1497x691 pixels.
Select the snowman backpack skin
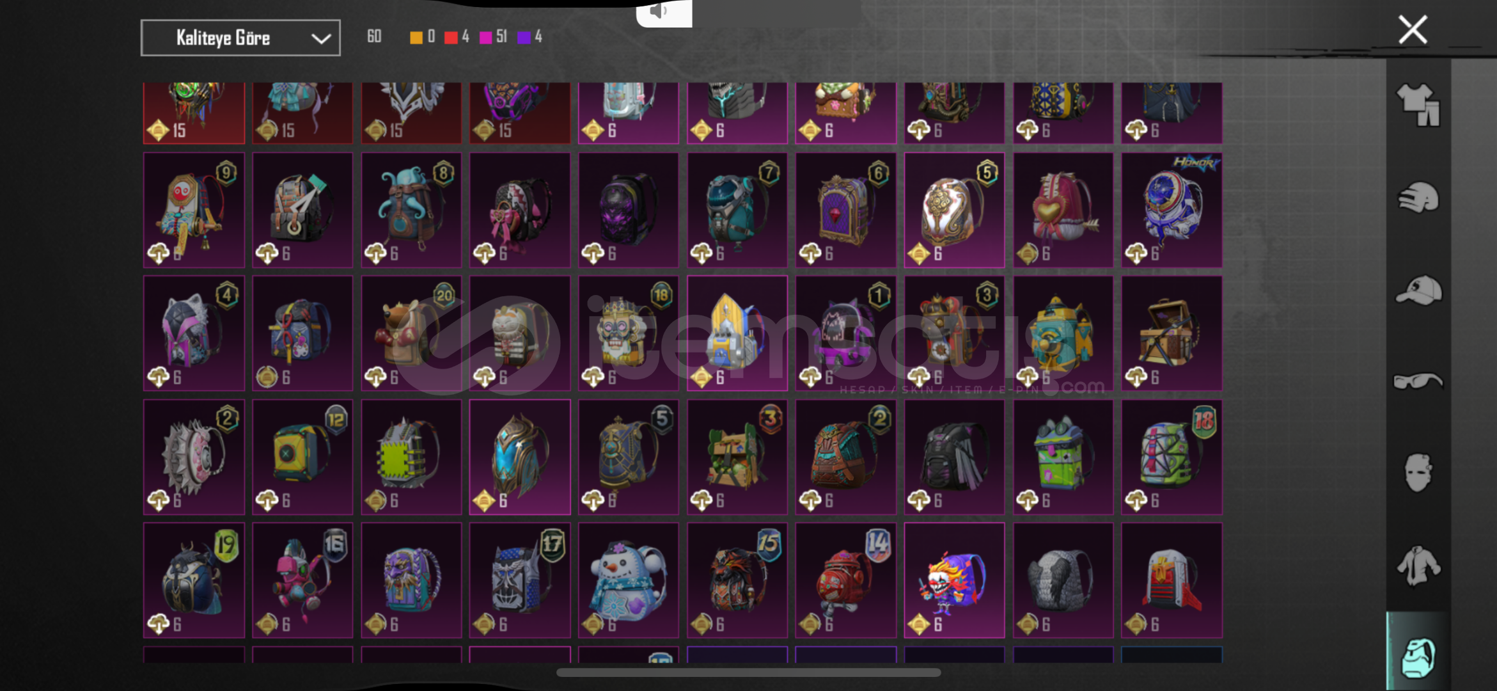(x=629, y=580)
